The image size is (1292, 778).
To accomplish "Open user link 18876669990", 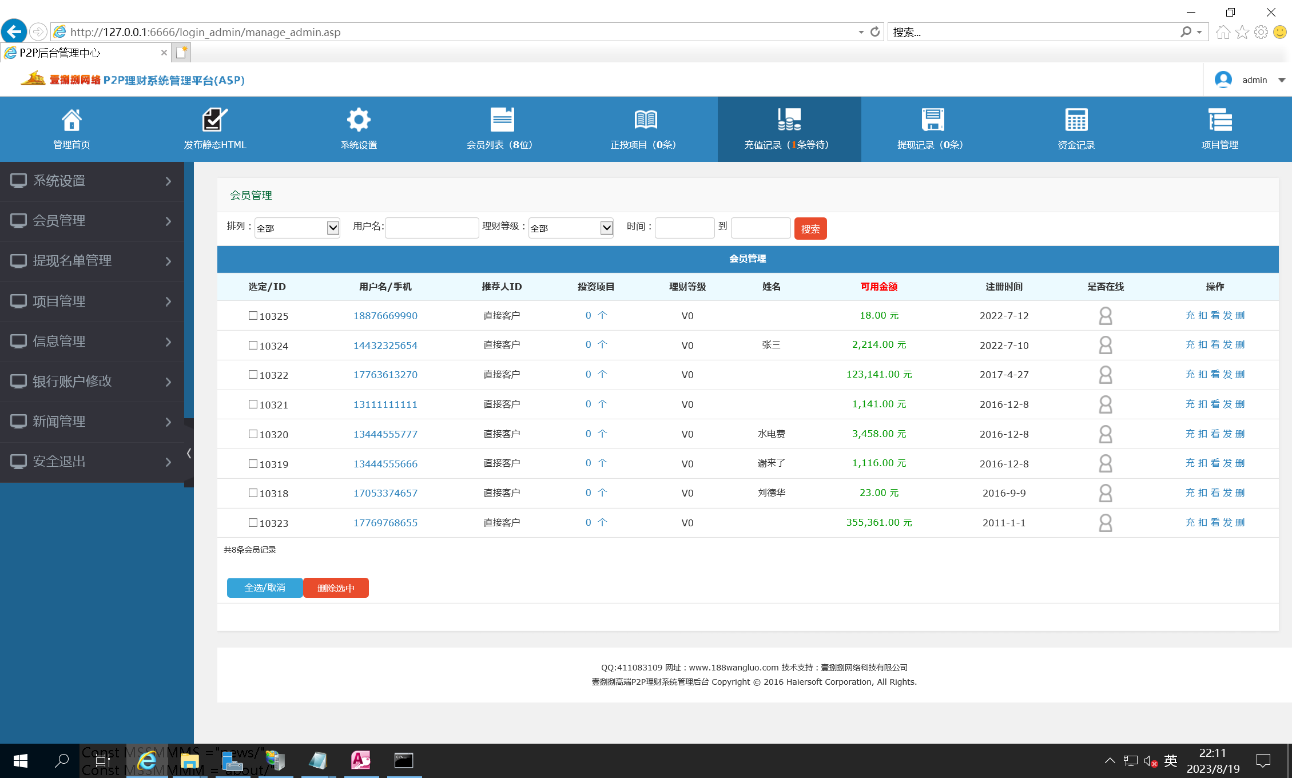I will pyautogui.click(x=385, y=316).
